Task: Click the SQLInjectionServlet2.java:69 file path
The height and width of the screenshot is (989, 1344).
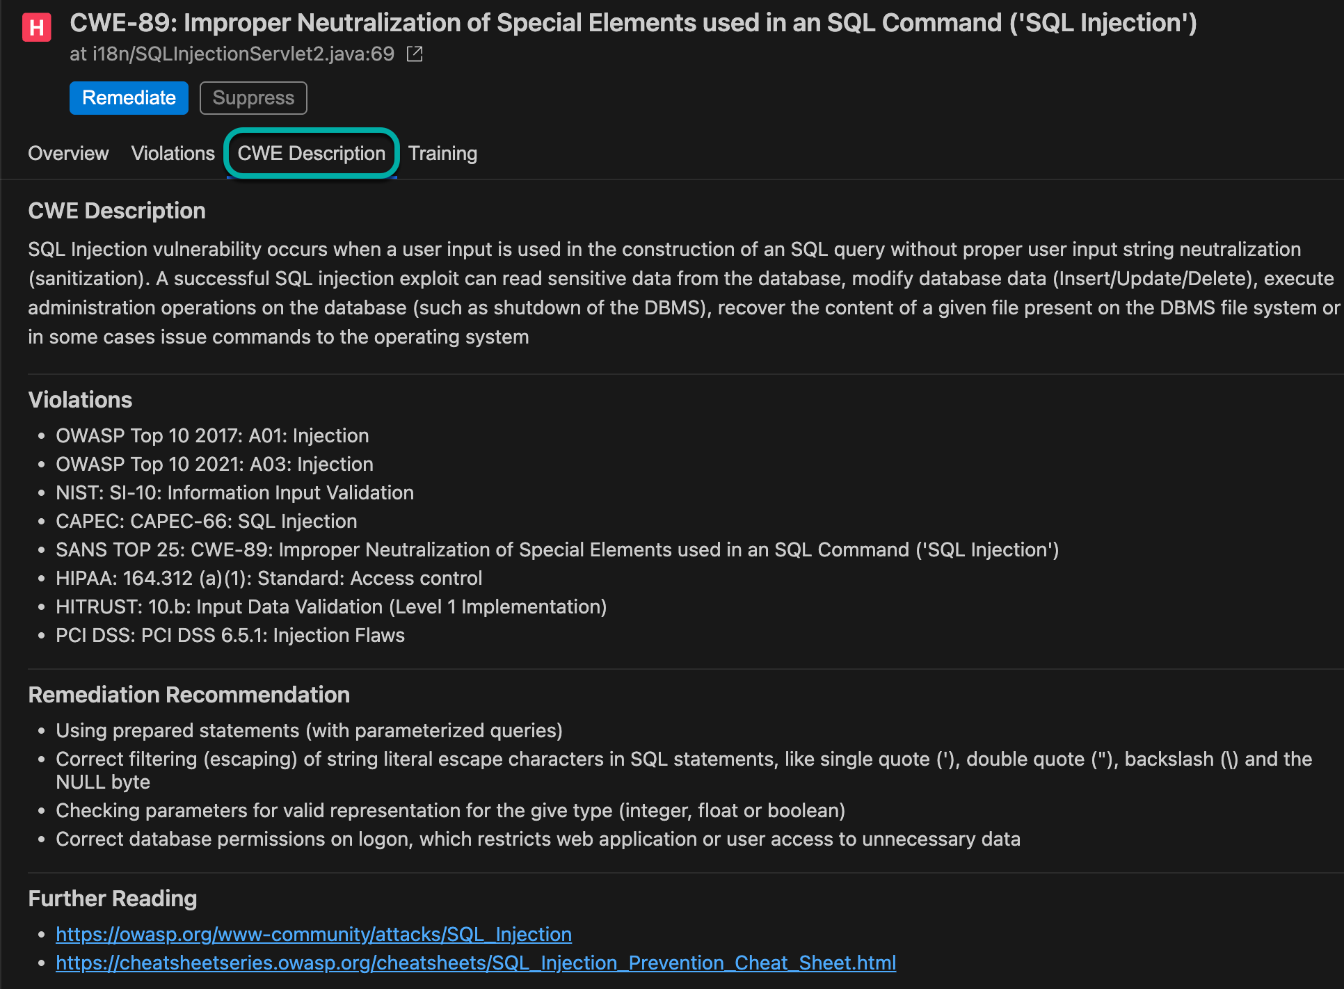Action: click(232, 54)
